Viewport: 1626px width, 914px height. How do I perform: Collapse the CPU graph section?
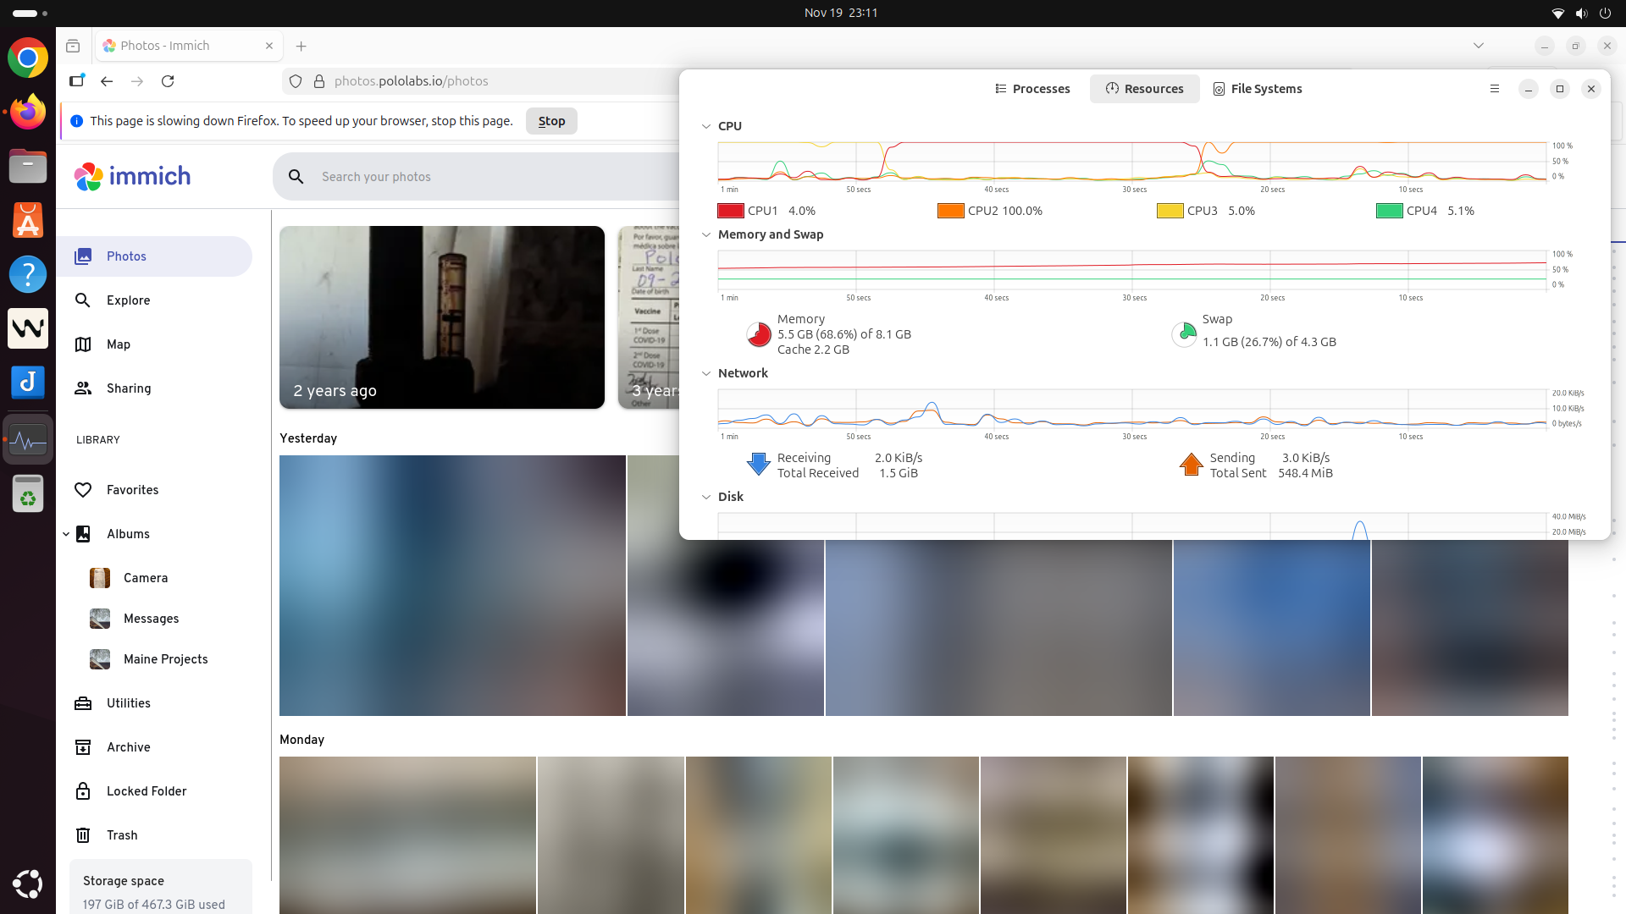[706, 126]
